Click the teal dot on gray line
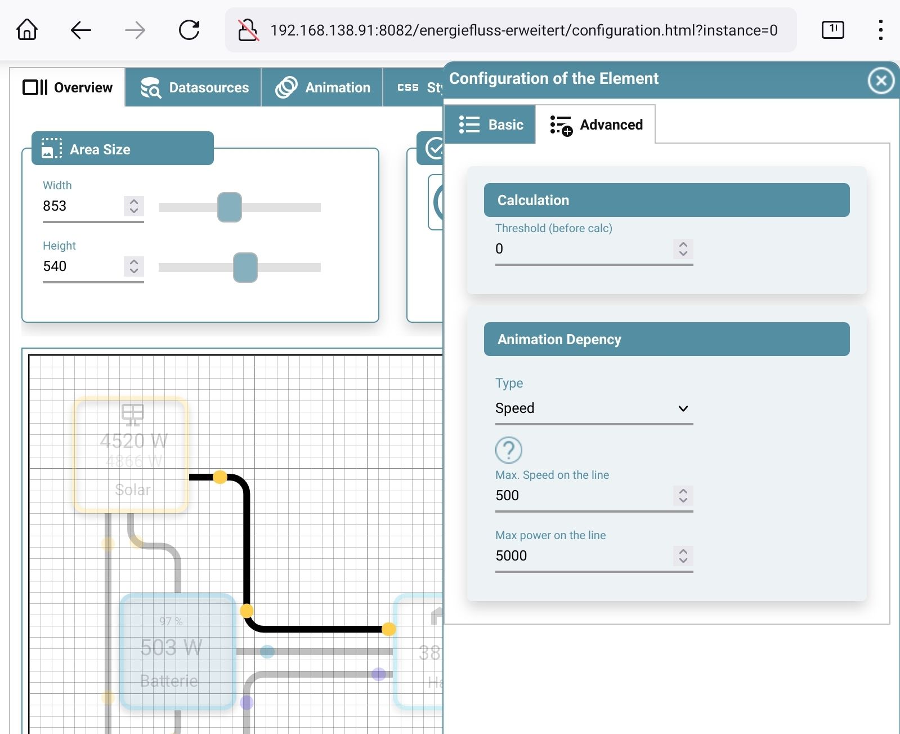900x734 pixels. coord(267,652)
